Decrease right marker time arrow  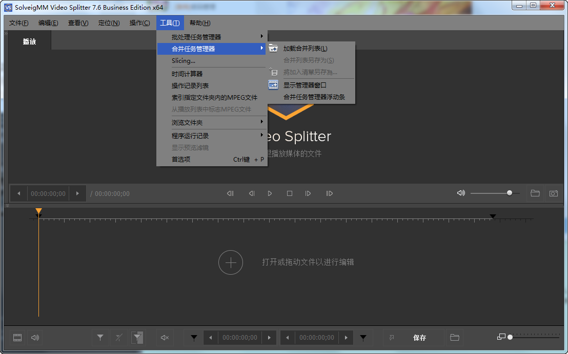click(x=288, y=338)
